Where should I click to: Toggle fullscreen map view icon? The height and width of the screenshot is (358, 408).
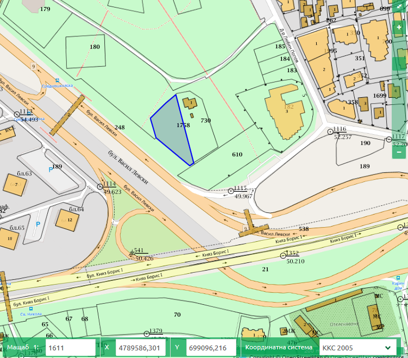pyautogui.click(x=399, y=8)
